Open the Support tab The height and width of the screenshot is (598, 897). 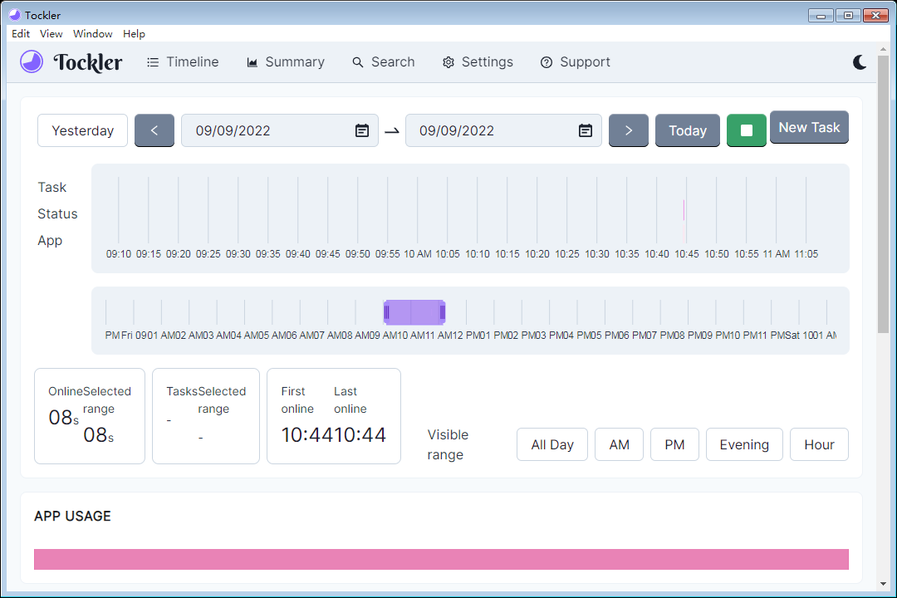[576, 61]
